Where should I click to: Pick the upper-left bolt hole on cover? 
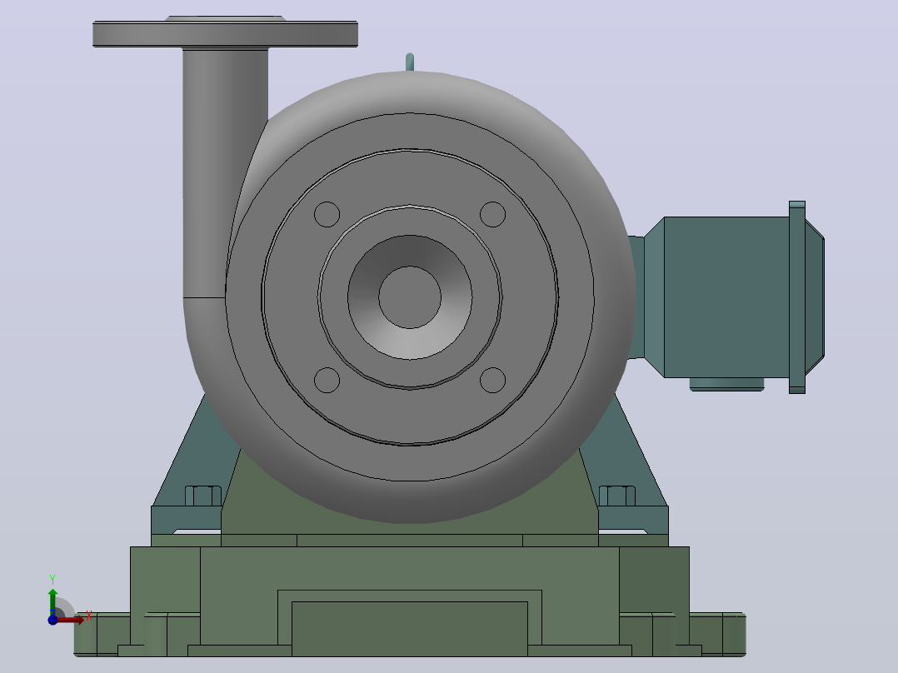pyautogui.click(x=327, y=214)
